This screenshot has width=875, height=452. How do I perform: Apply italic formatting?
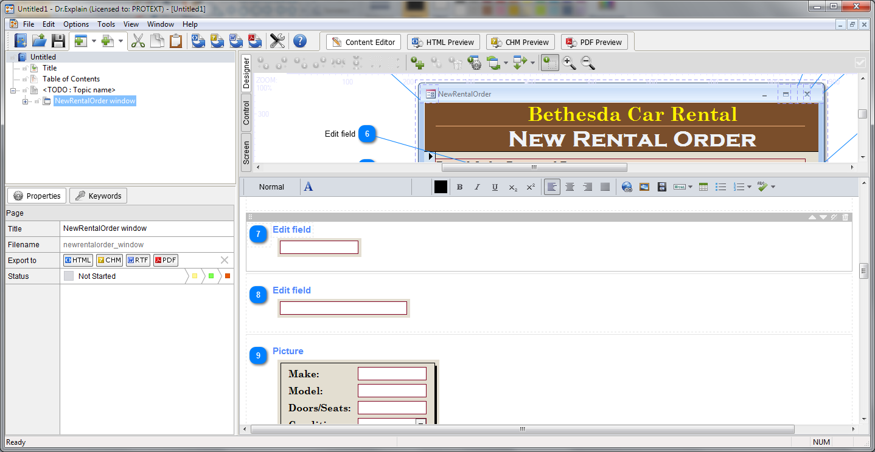tap(477, 187)
